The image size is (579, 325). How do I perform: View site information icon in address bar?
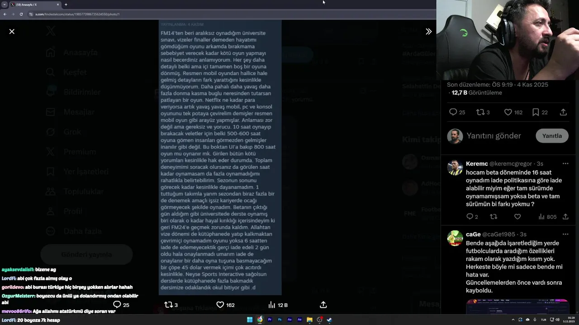pos(31,14)
